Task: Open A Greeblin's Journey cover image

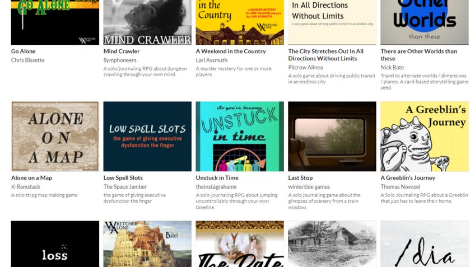Action: [x=425, y=136]
